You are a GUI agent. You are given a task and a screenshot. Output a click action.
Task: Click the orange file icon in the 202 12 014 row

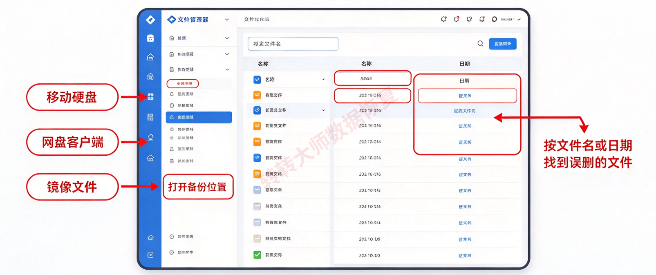[257, 142]
